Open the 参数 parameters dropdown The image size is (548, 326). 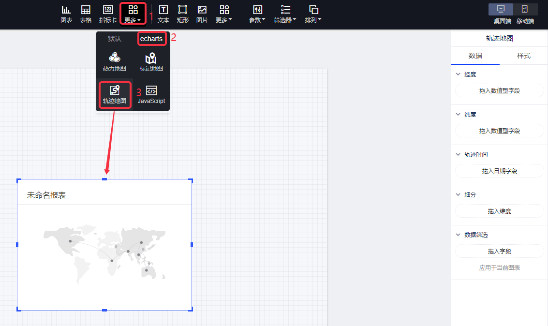(x=257, y=14)
